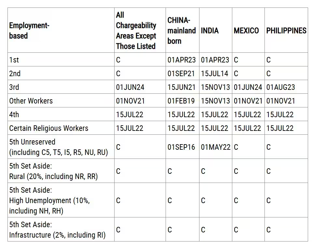Viewport: 312px width, 249px height.
Task: Click the CHINA-mainland born column header
Action: tap(182, 31)
